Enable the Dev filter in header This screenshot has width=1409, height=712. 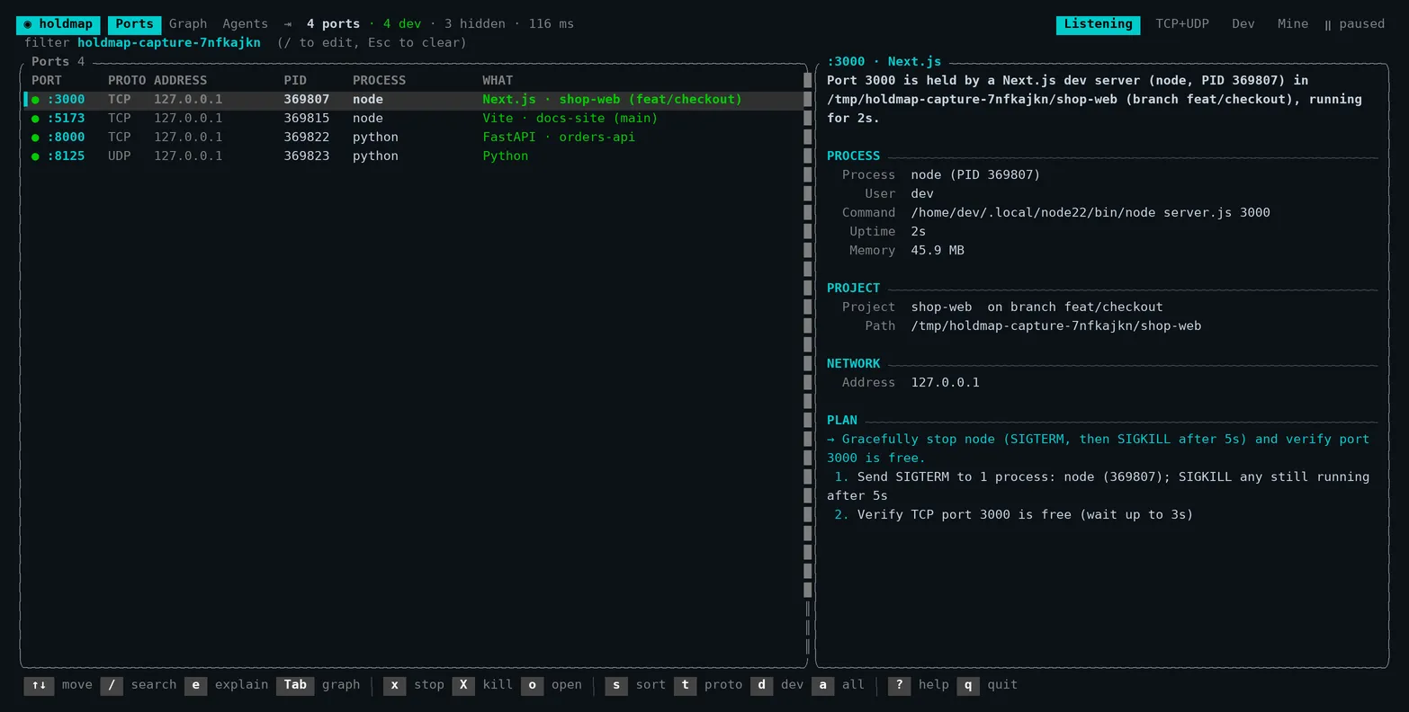tap(1243, 24)
